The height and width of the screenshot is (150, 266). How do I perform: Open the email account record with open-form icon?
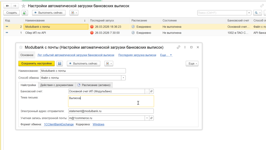click(151, 118)
